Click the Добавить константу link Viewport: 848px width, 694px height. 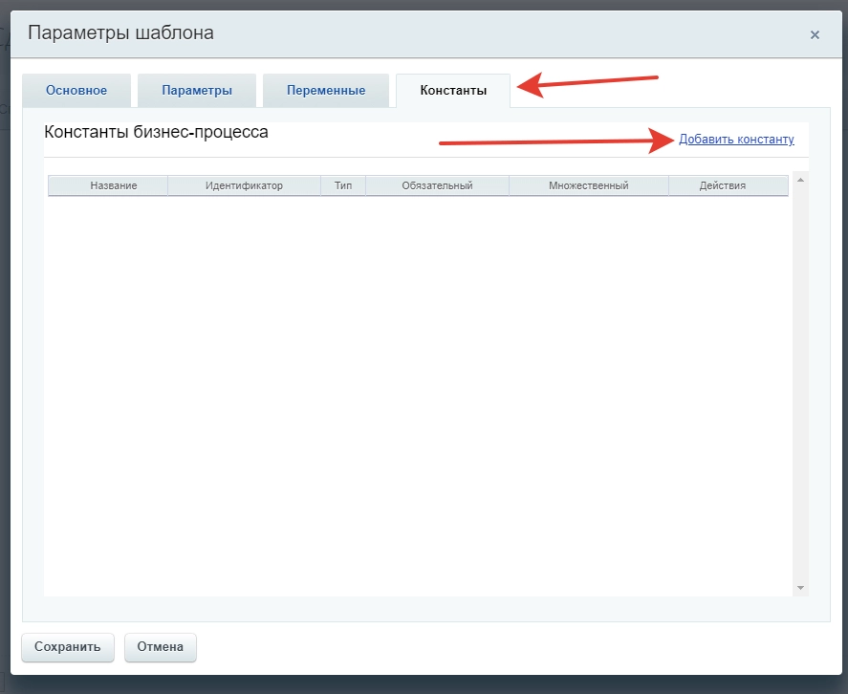(736, 140)
